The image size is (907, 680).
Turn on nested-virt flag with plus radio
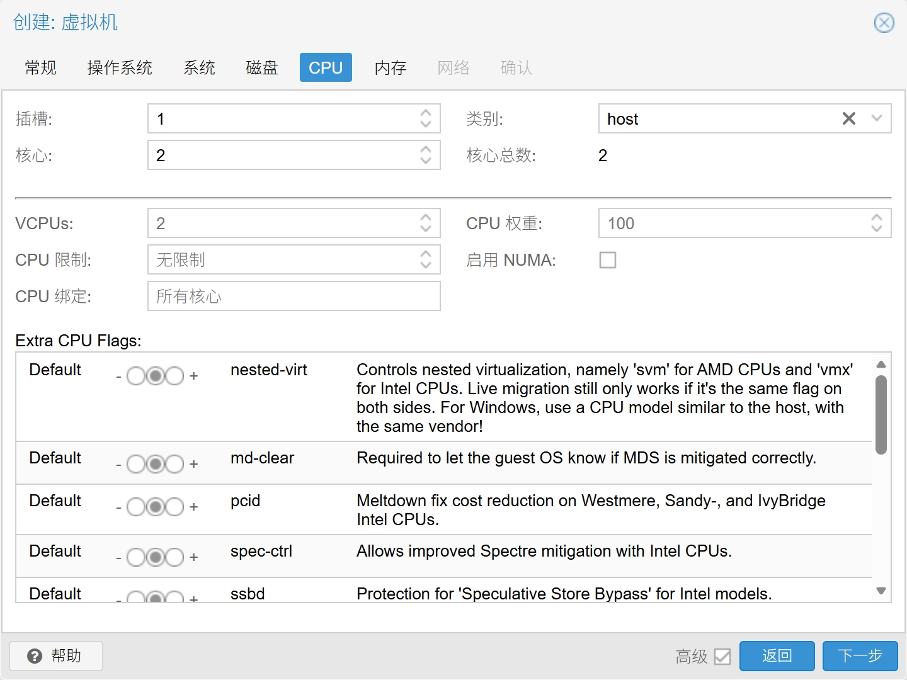pyautogui.click(x=174, y=376)
